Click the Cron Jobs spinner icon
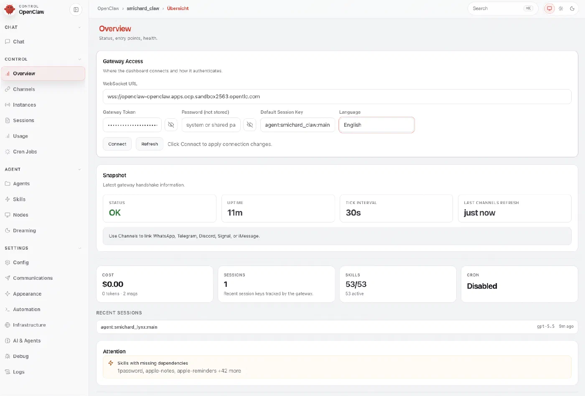The height and width of the screenshot is (396, 585). [x=8, y=152]
